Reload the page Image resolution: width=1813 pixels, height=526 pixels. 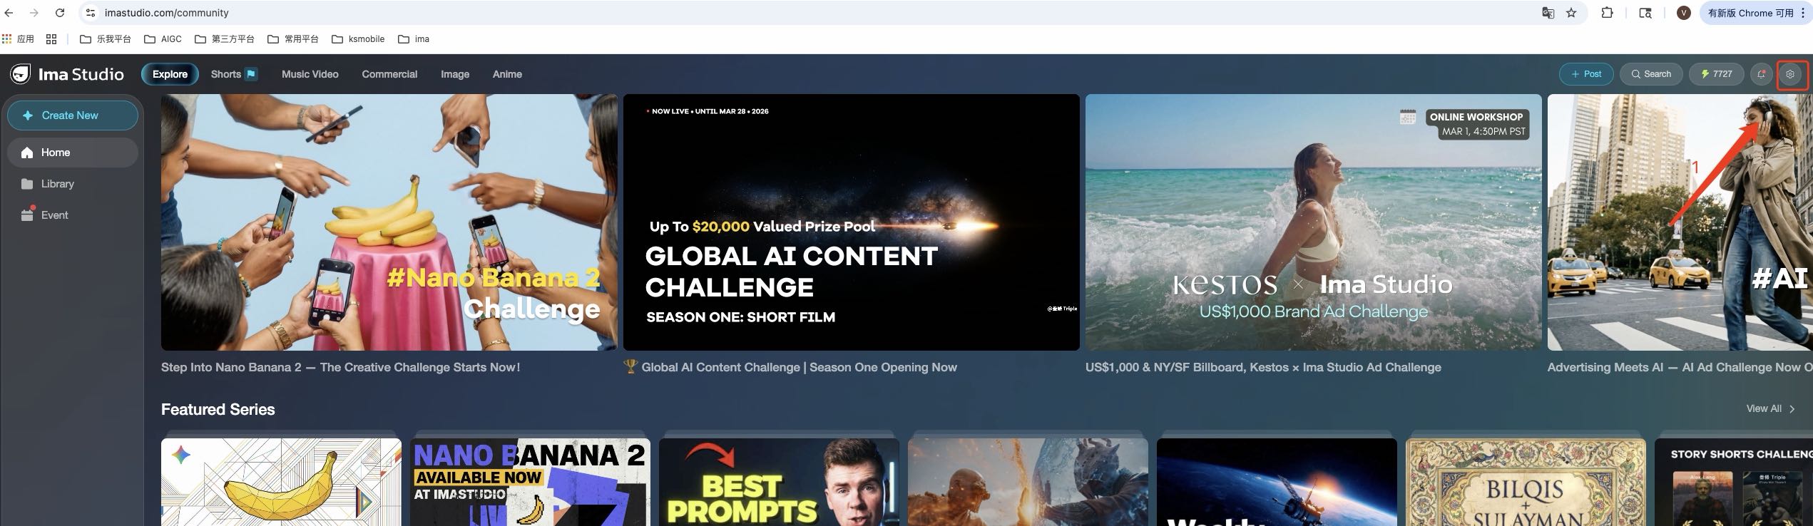[60, 13]
